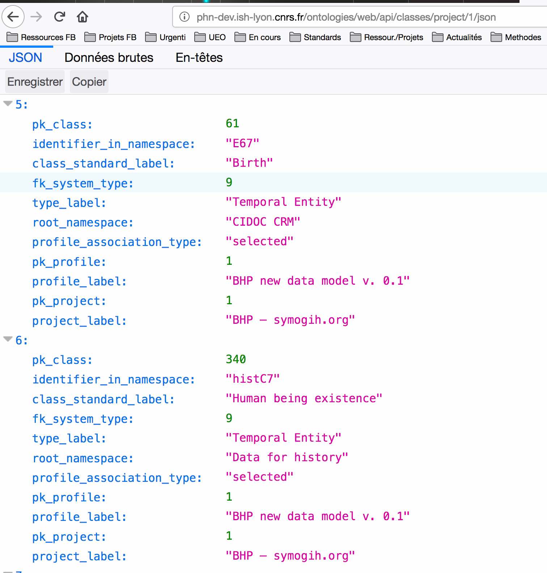Screen dimensions: 547x573
Task: Click the forward navigation arrow
Action: (36, 17)
